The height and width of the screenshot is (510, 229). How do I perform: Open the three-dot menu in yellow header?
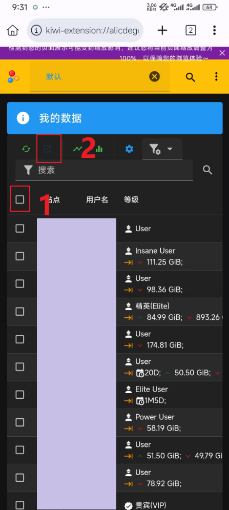coord(216,77)
